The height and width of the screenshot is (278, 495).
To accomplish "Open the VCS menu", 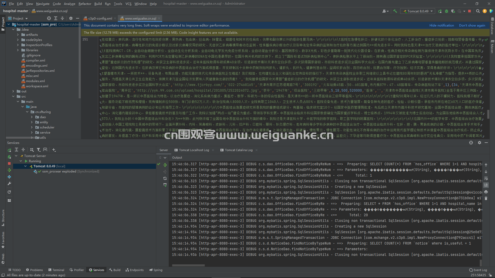I will click(x=128, y=4).
